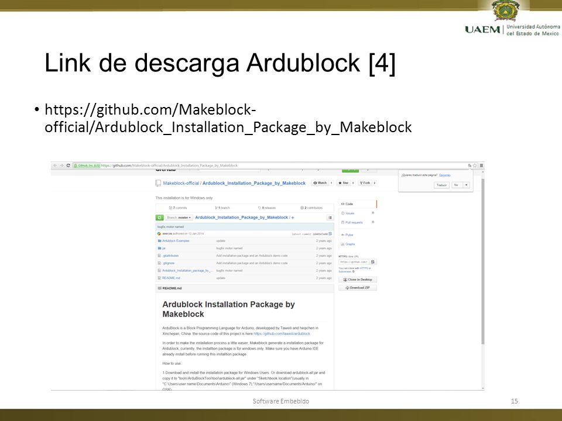Viewport: 562px width, 421px height.
Task: Open Opciones in the translate popup
Action: click(x=444, y=175)
